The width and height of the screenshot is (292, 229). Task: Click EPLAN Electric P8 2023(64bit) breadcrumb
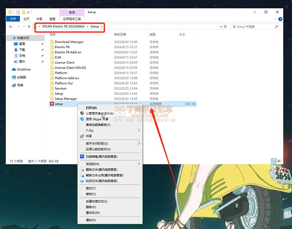pos(63,27)
